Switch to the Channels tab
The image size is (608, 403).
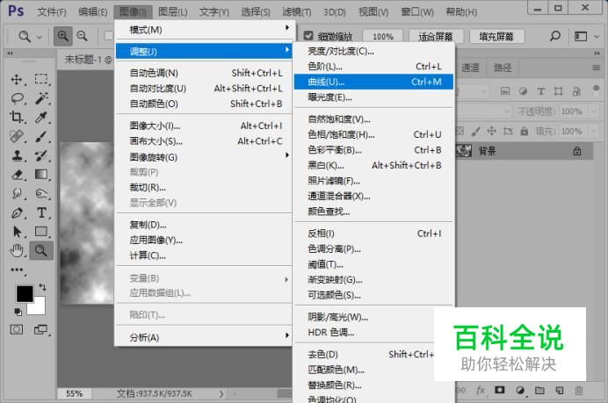(x=470, y=68)
